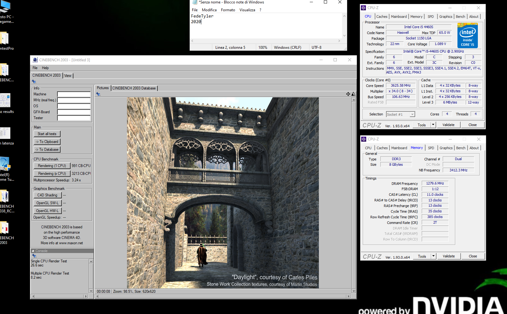
Task: Open the Modifica menu in Notepad
Action: (x=209, y=10)
